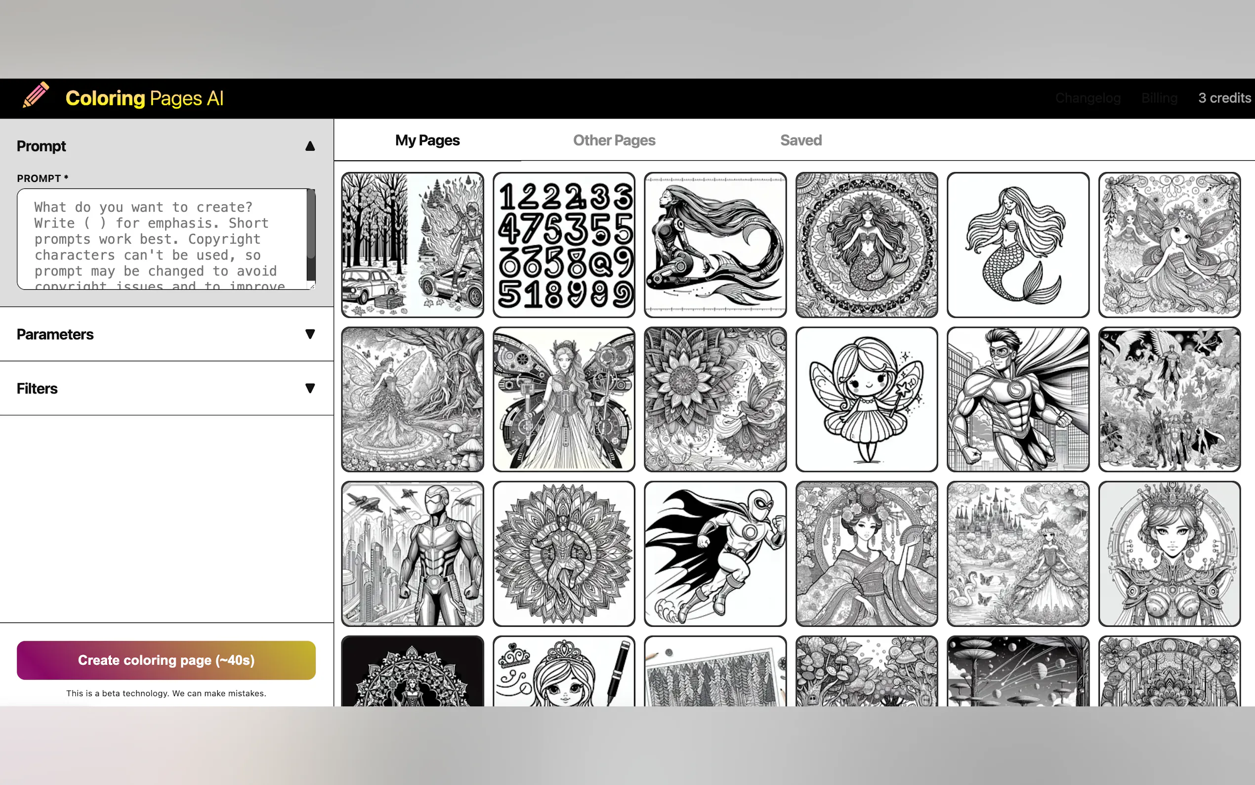The image size is (1255, 785).
Task: Open the forest and cars thumbnail
Action: [412, 245]
